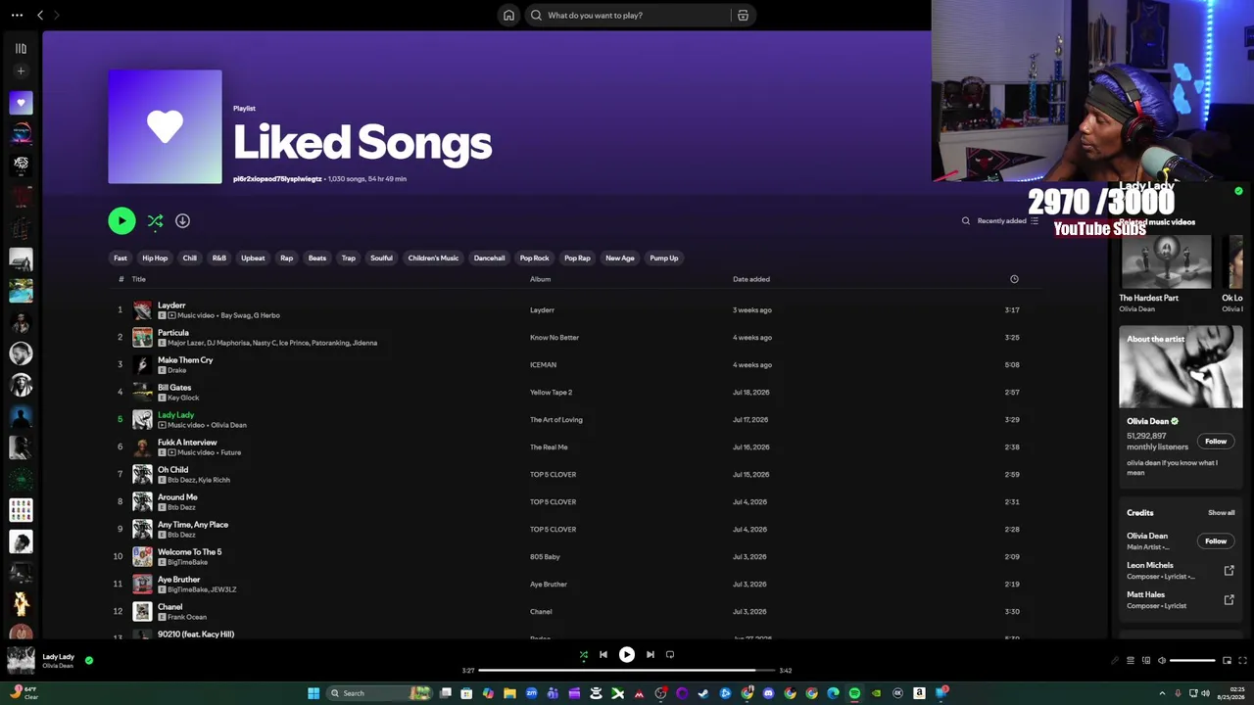This screenshot has width=1254, height=705.
Task: Follow Olivia Dean in About the artist
Action: coord(1216,442)
